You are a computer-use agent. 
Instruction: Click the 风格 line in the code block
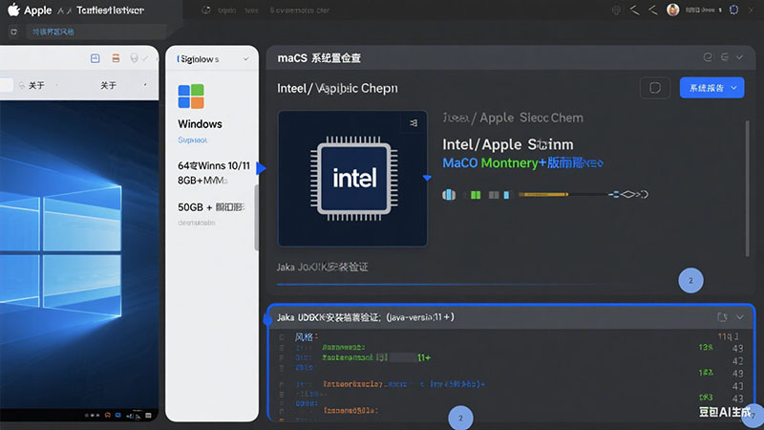click(307, 337)
